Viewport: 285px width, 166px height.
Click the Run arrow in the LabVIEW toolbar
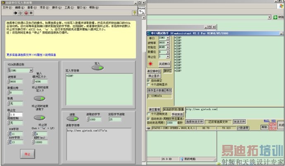pyautogui.click(x=15, y=13)
